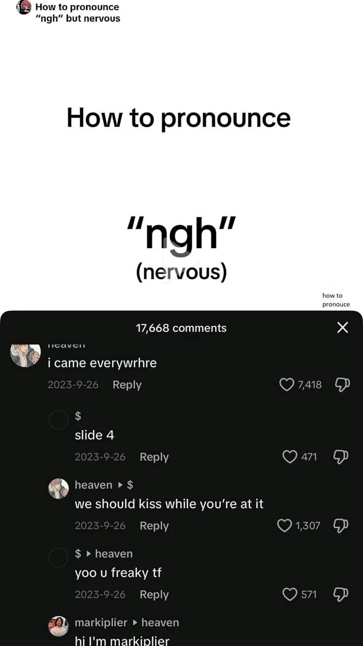Image resolution: width=363 pixels, height=646 pixels.
Task: Close the comments panel with X
Action: coord(342,327)
